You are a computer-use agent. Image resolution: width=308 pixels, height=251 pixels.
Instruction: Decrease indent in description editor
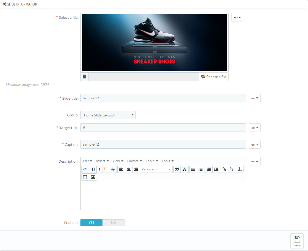point(209,169)
